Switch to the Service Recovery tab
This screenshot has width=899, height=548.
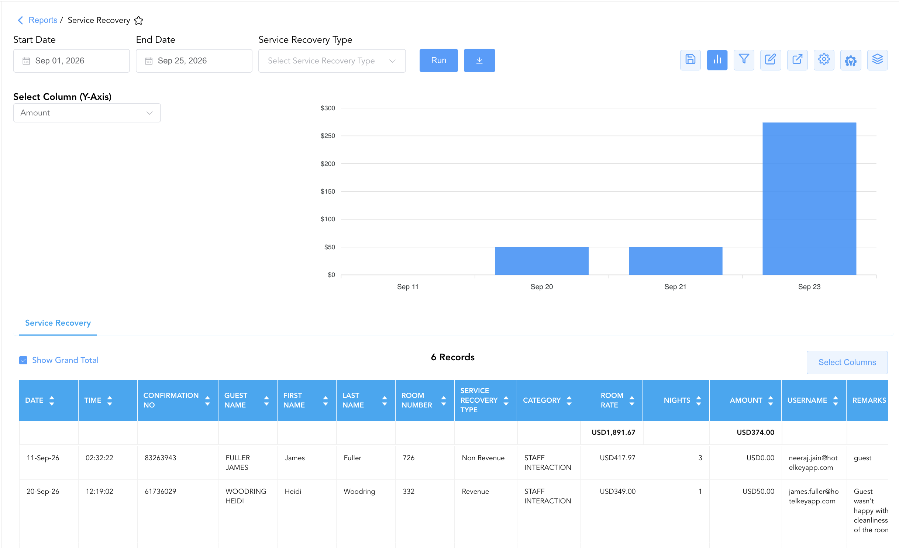click(58, 323)
